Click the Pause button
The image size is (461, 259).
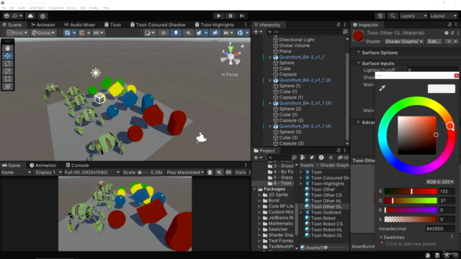(x=230, y=16)
